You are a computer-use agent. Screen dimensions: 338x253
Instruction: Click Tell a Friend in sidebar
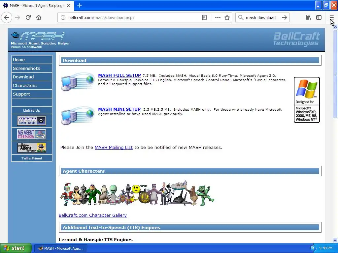(x=32, y=158)
